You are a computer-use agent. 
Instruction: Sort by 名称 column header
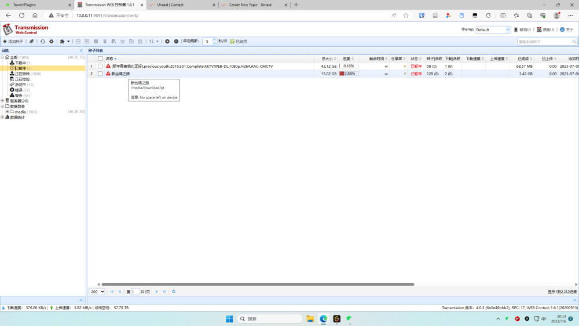pyautogui.click(x=209, y=58)
